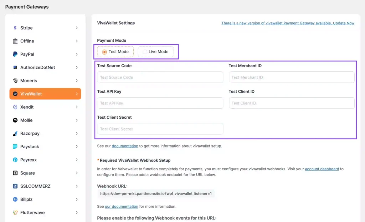
Task: Click the Flutterwave logo icon
Action: click(x=15, y=213)
